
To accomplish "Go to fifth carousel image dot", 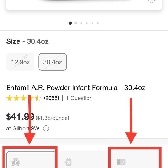I will [x=92, y=23].
